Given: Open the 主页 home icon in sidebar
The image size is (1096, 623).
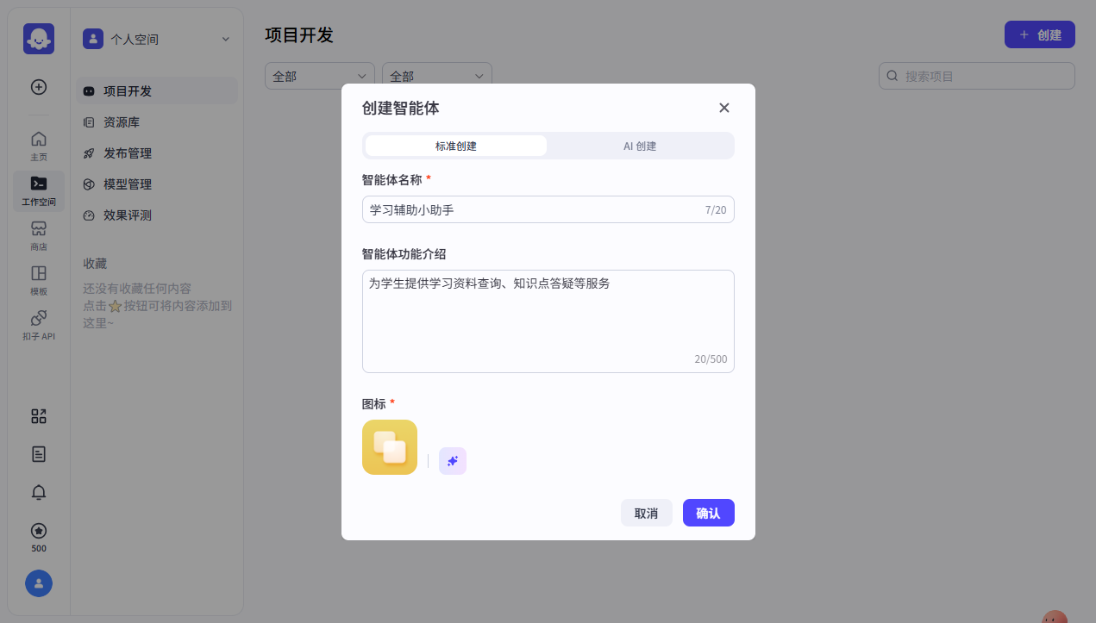Looking at the screenshot, I should click(x=38, y=144).
